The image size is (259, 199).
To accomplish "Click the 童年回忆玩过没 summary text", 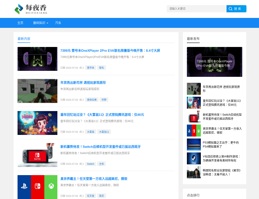I will [x=97, y=121].
